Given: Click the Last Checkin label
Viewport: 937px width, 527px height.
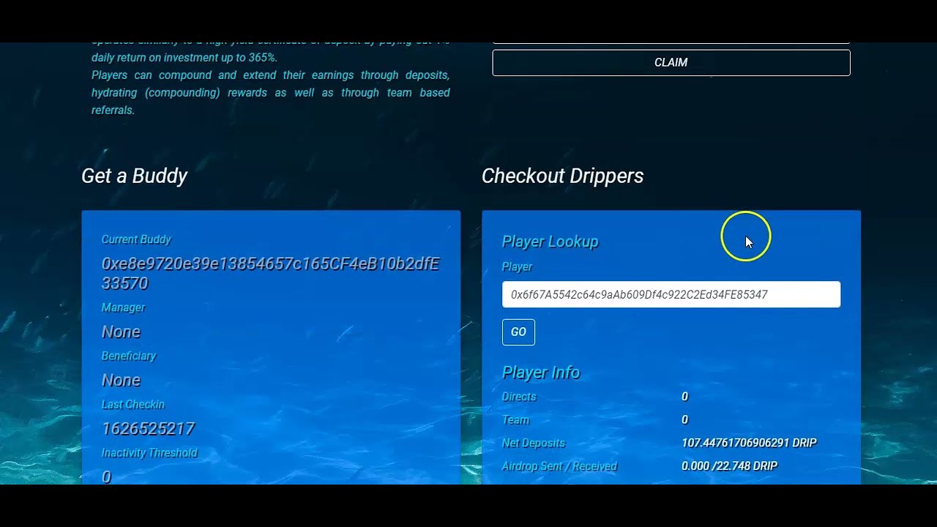Looking at the screenshot, I should 132,405.
